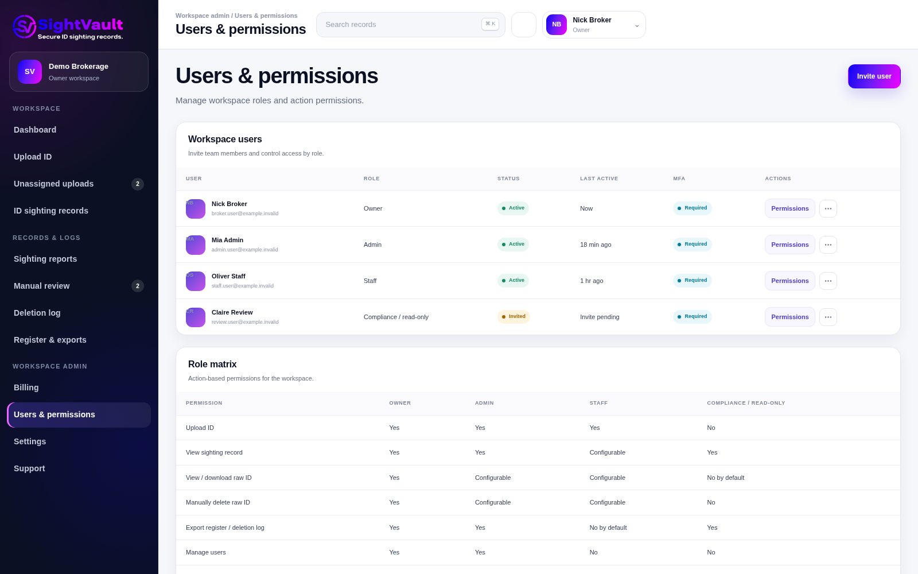This screenshot has width=918, height=574.
Task: Click the SightVault logo
Action: pyautogui.click(x=68, y=27)
